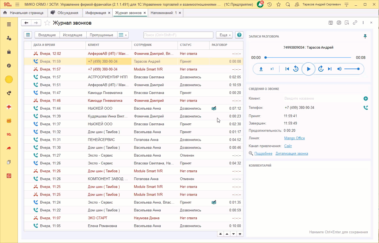Switch to the Информация tab

pos(96,13)
